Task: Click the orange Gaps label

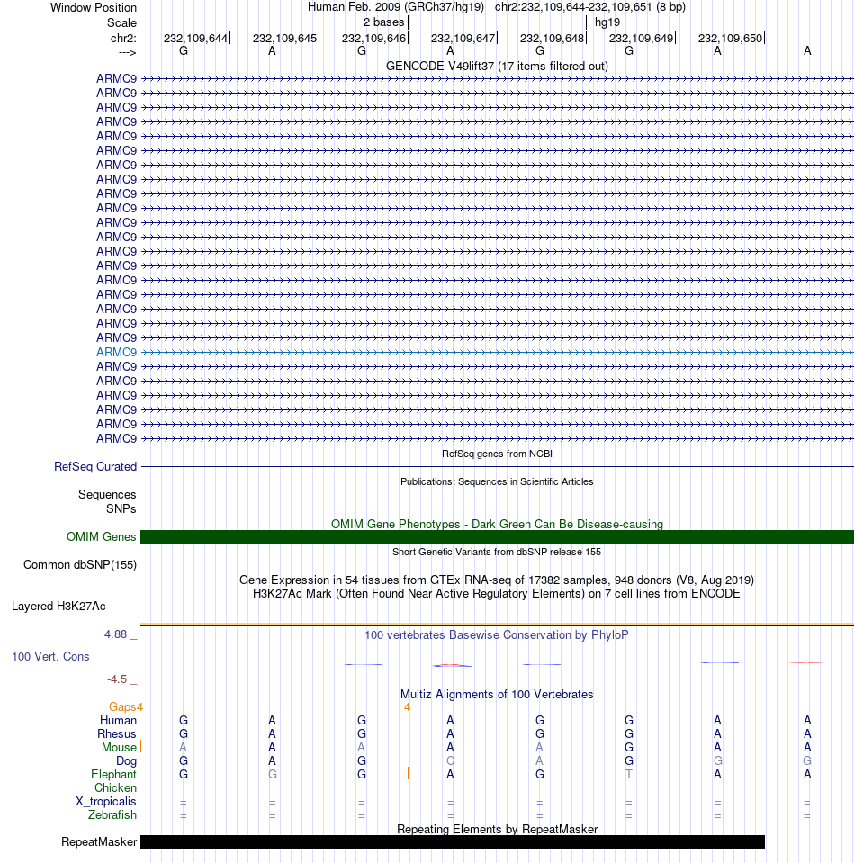Action: click(122, 706)
